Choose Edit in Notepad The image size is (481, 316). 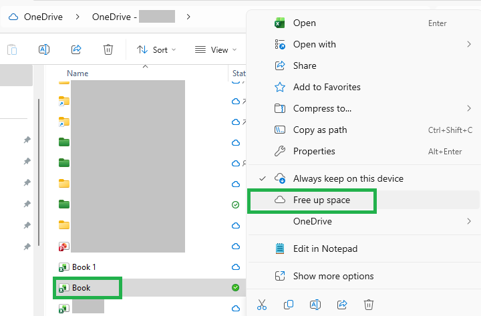(x=363, y=249)
